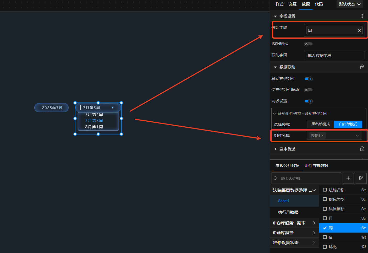
Task: Remove the 表格1 tag from 组件名单
Action: pyautogui.click(x=322, y=136)
